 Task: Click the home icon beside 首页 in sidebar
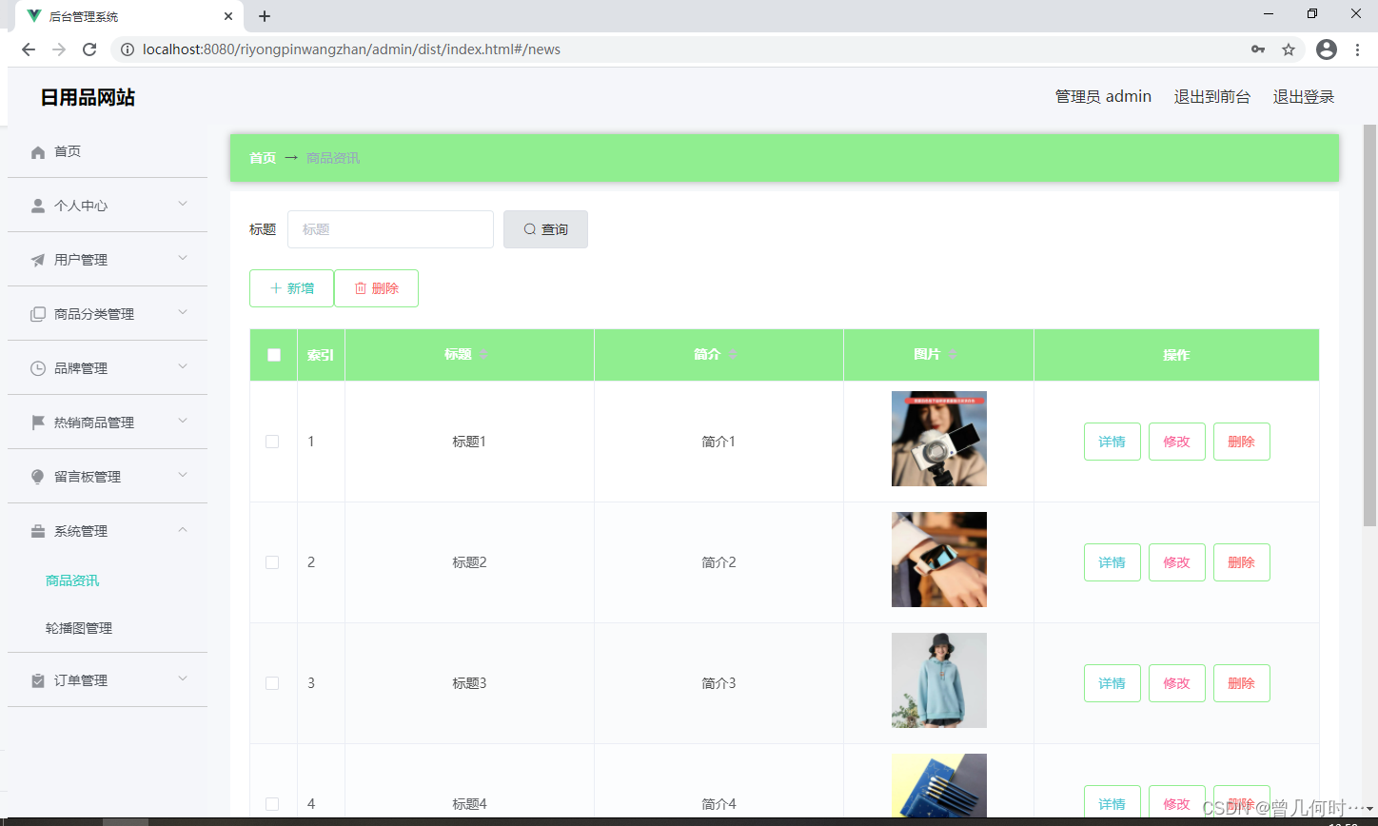tap(38, 152)
